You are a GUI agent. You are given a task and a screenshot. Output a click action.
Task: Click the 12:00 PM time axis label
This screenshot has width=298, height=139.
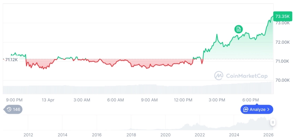click(x=183, y=100)
